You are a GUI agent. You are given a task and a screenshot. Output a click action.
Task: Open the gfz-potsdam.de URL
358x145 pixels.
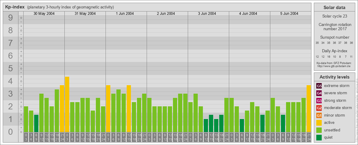pyautogui.click(x=334, y=66)
